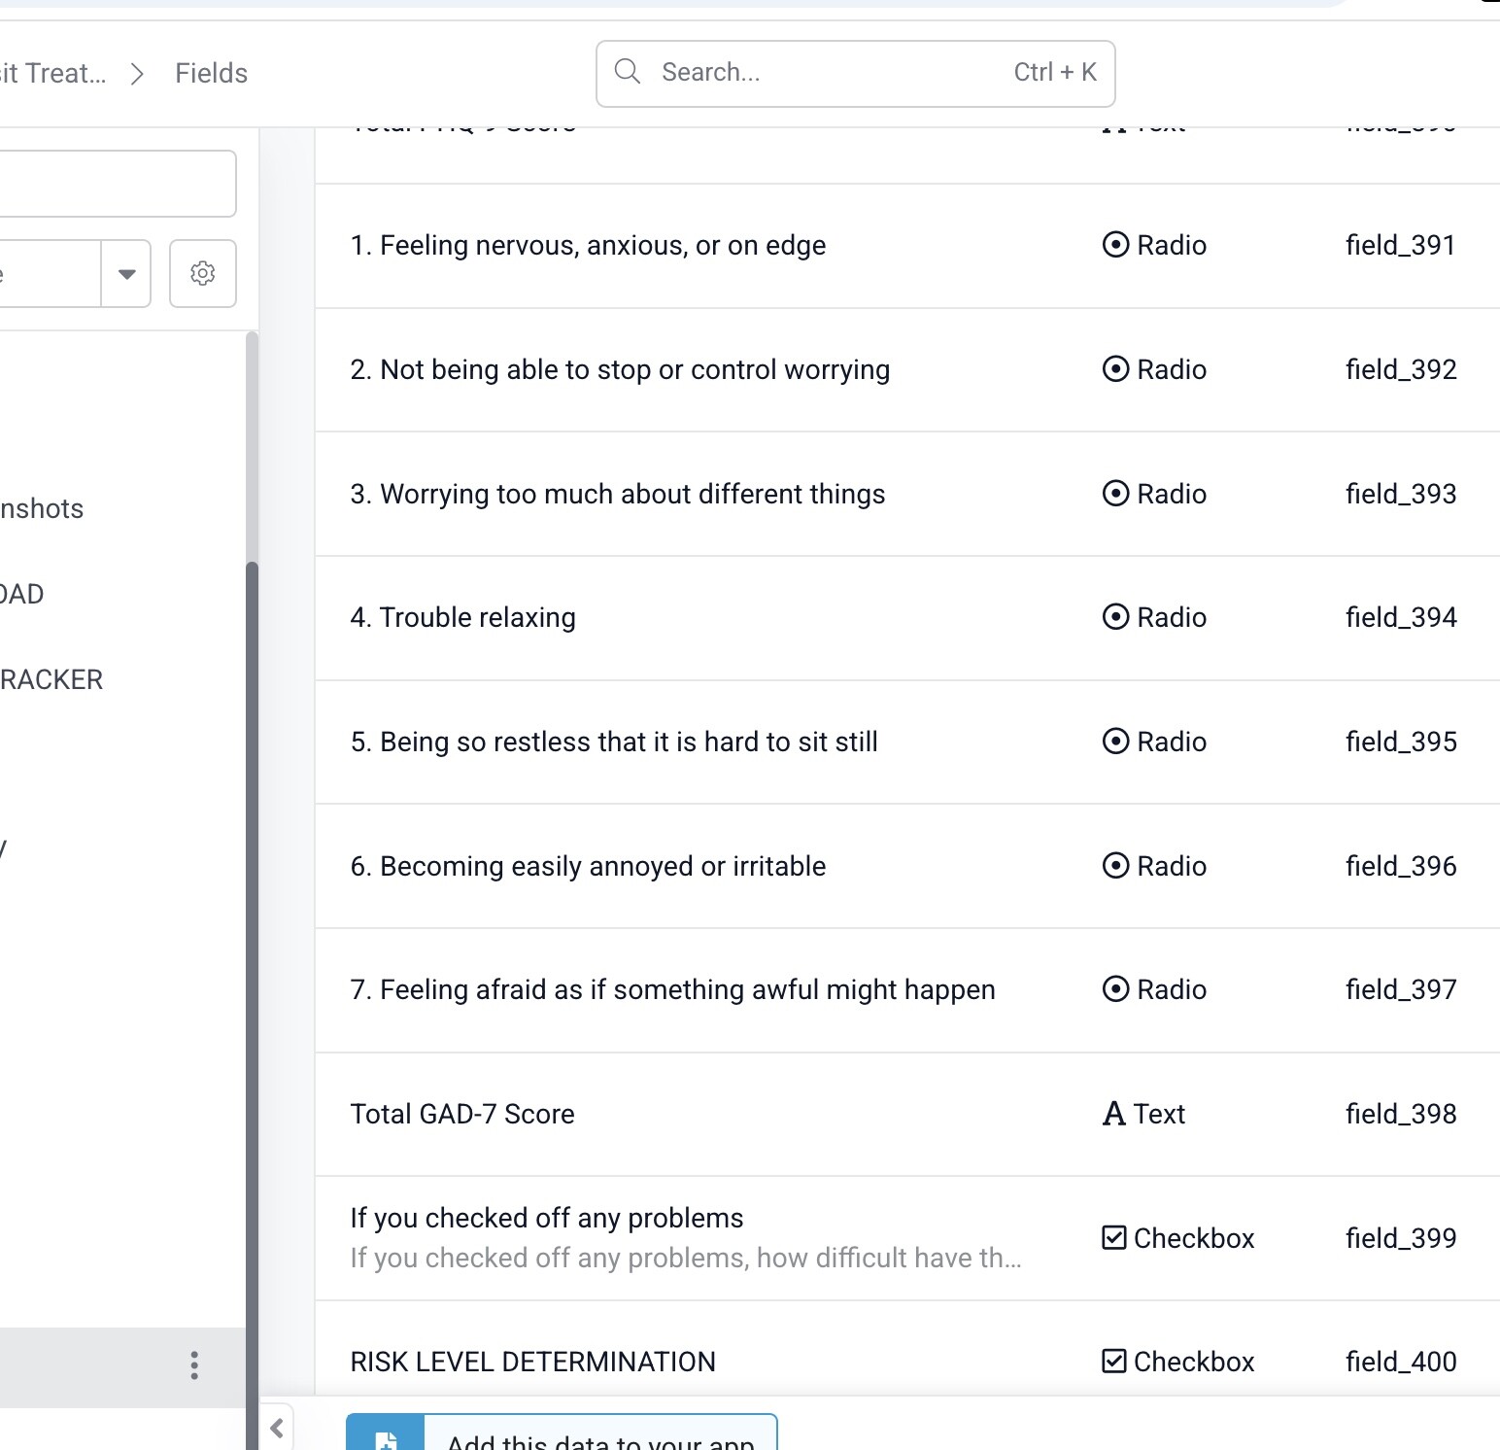Click Radio icon for Trouble relaxing row
Image resolution: width=1500 pixels, height=1450 pixels.
click(1115, 617)
